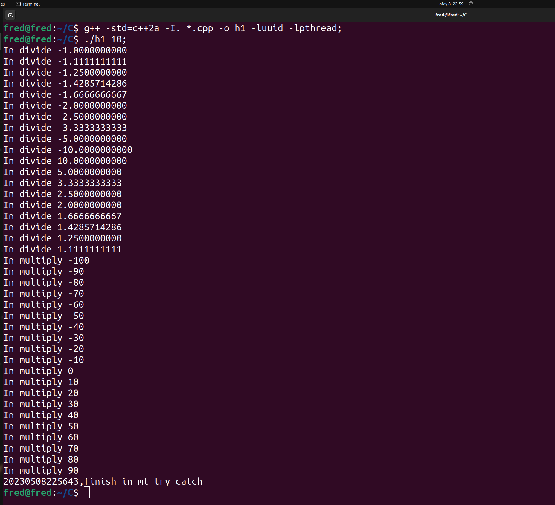The image size is (555, 505).
Task: Click the line 'In multiply 50'
Action: tap(41, 426)
